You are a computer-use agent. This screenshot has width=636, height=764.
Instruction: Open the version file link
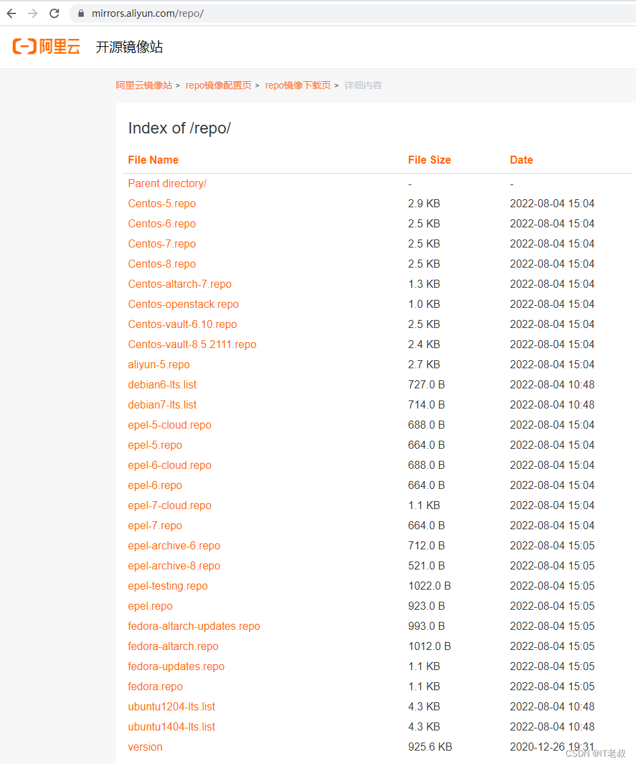click(145, 747)
